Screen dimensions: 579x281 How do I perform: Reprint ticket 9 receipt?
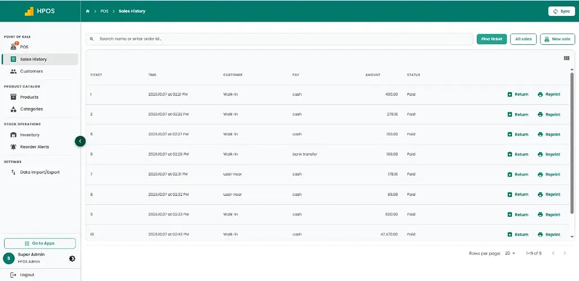(549, 215)
